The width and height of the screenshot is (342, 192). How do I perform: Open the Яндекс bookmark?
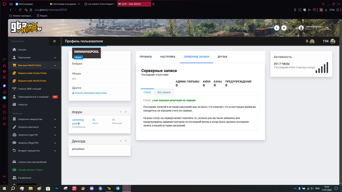42,15
